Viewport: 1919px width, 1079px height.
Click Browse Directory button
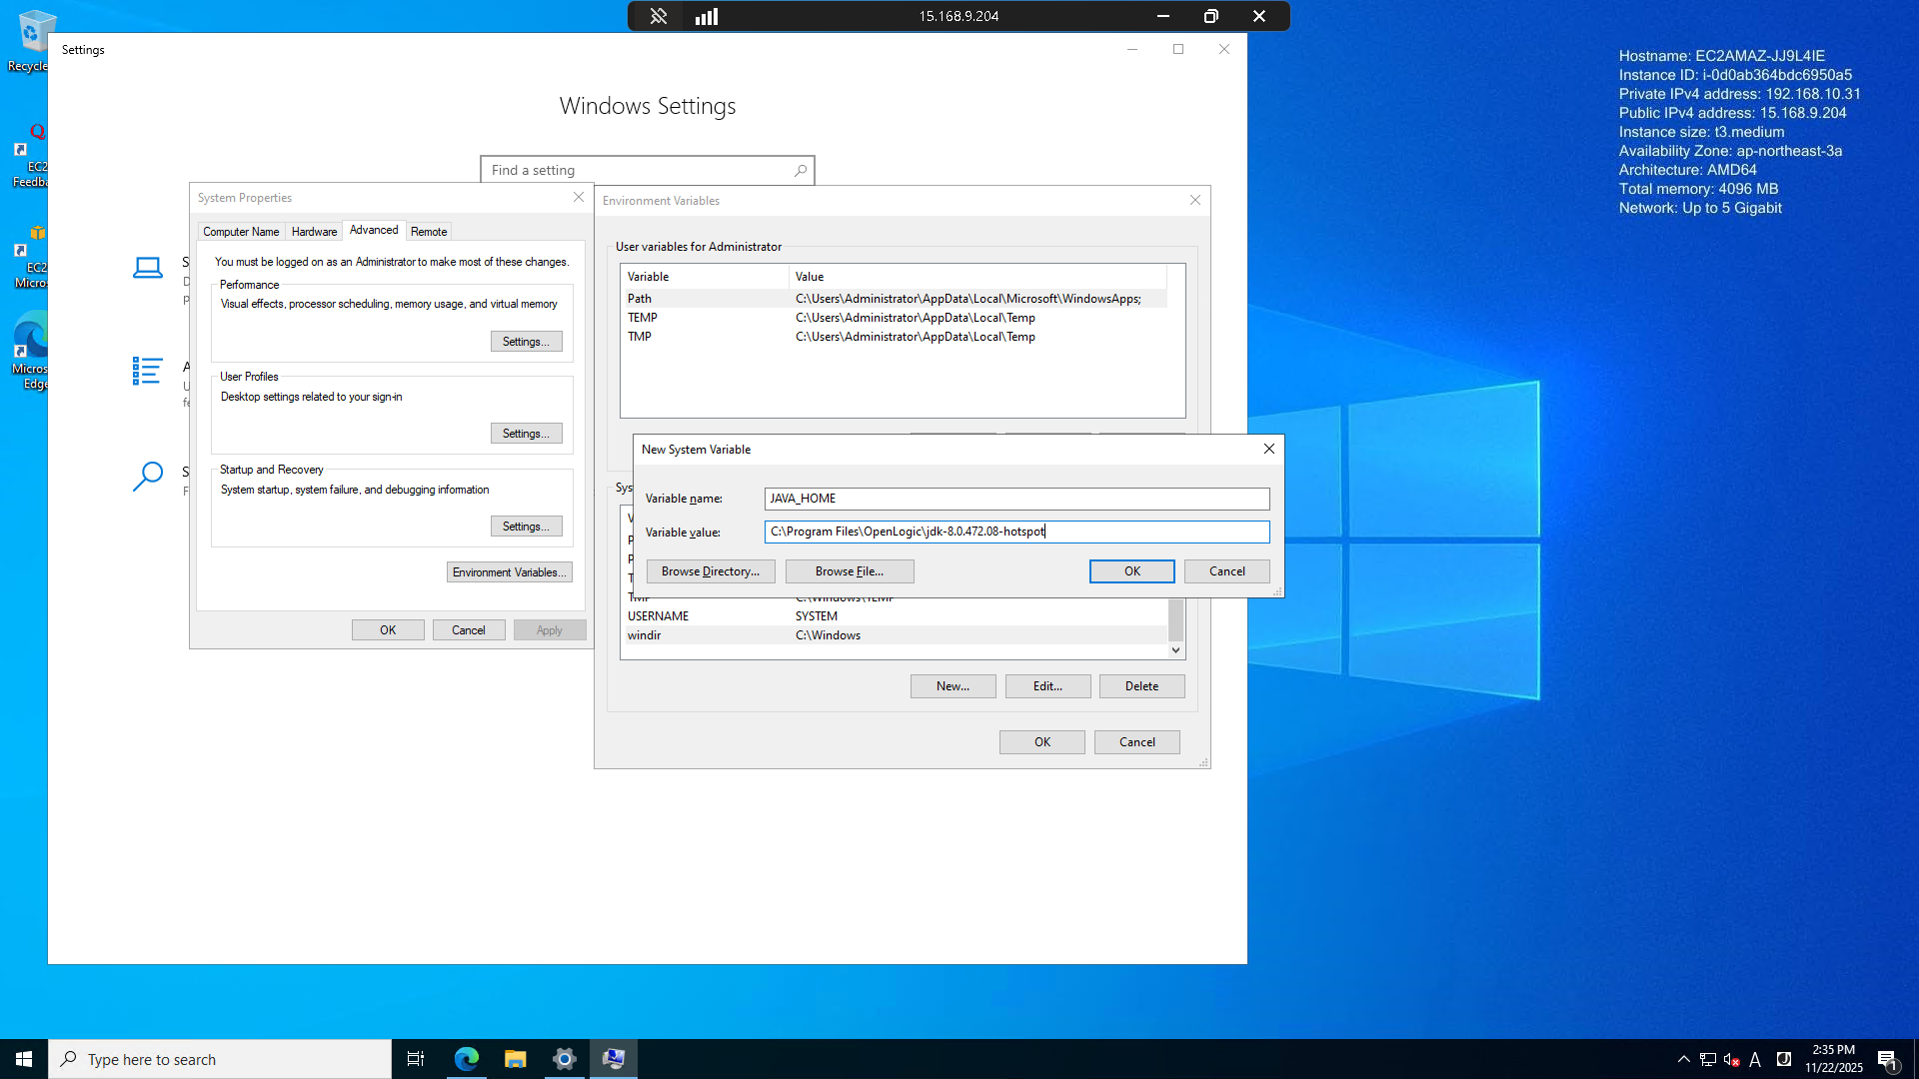tap(710, 571)
